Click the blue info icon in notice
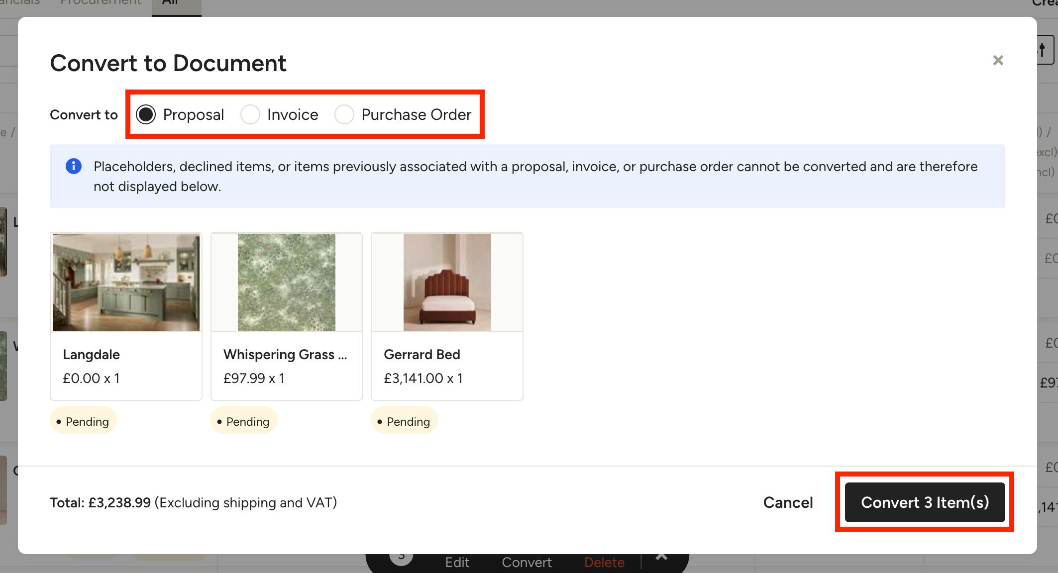The width and height of the screenshot is (1058, 573). coord(74,166)
